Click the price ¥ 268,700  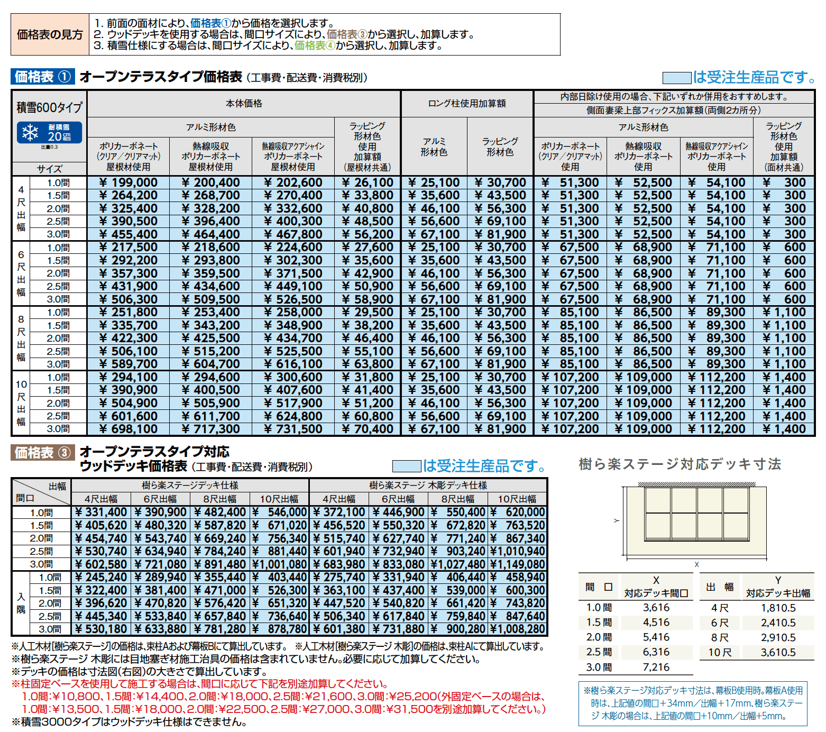(x=210, y=196)
